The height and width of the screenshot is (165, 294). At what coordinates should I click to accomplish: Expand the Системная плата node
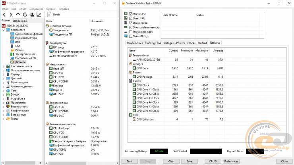(3, 66)
